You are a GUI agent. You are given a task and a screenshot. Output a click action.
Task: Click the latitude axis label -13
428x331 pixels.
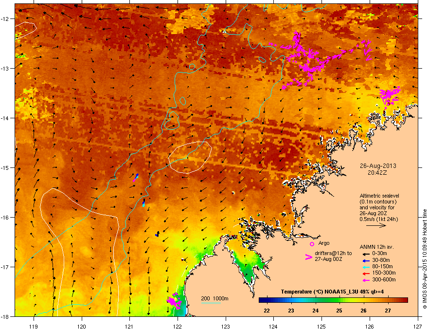[5, 69]
